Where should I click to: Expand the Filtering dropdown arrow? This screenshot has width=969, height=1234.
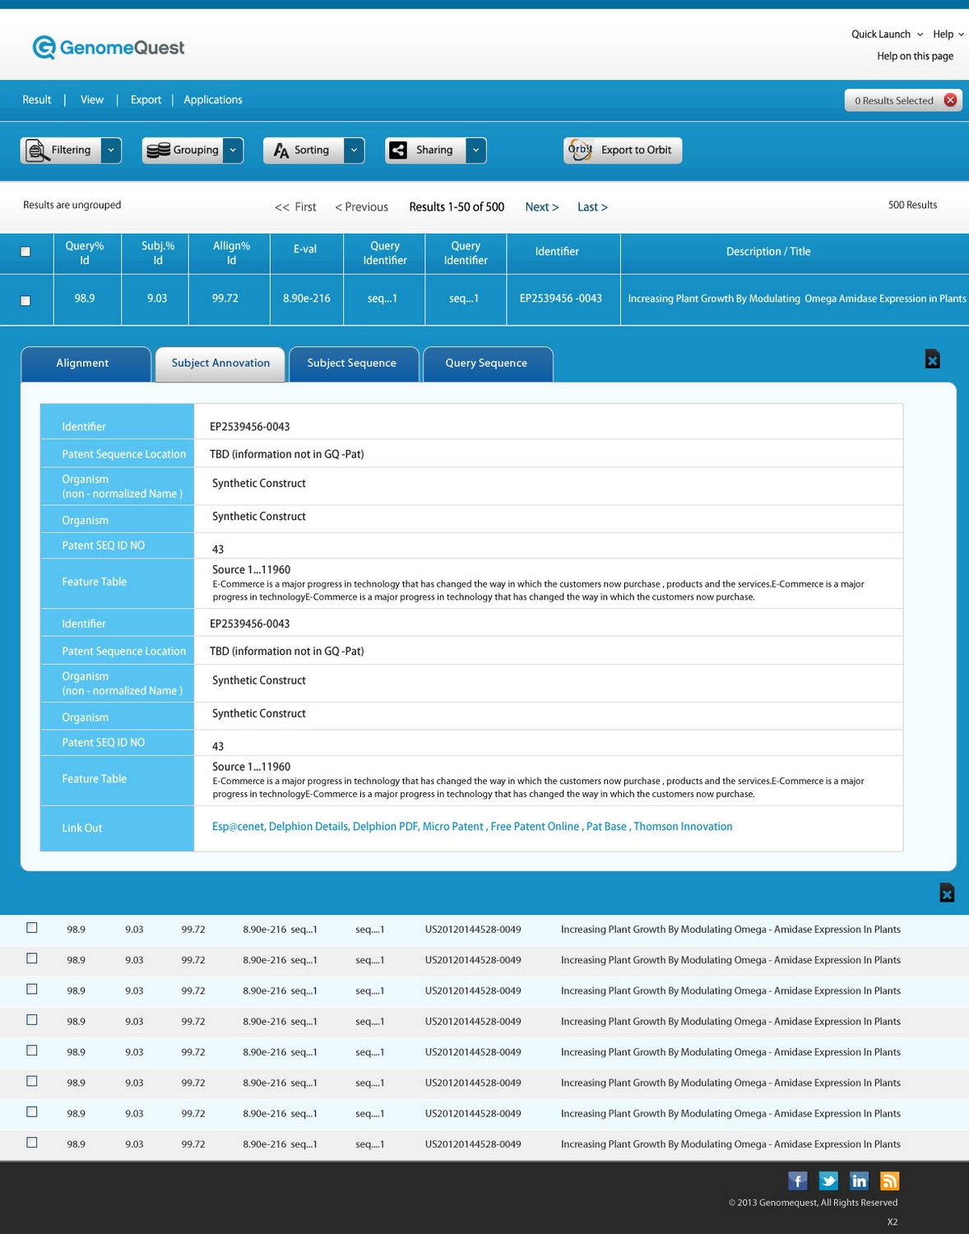[111, 151]
